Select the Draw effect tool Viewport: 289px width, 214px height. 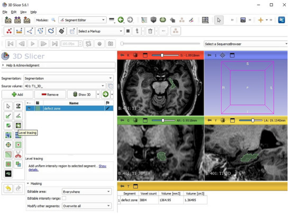(18, 116)
